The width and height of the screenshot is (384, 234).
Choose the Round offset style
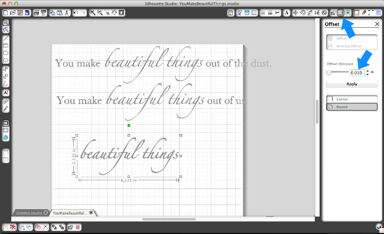pos(352,107)
